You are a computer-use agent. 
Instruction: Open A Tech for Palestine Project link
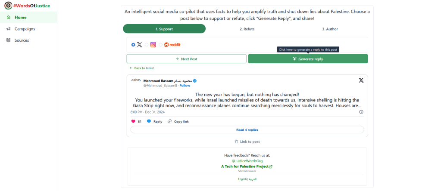coord(247,166)
